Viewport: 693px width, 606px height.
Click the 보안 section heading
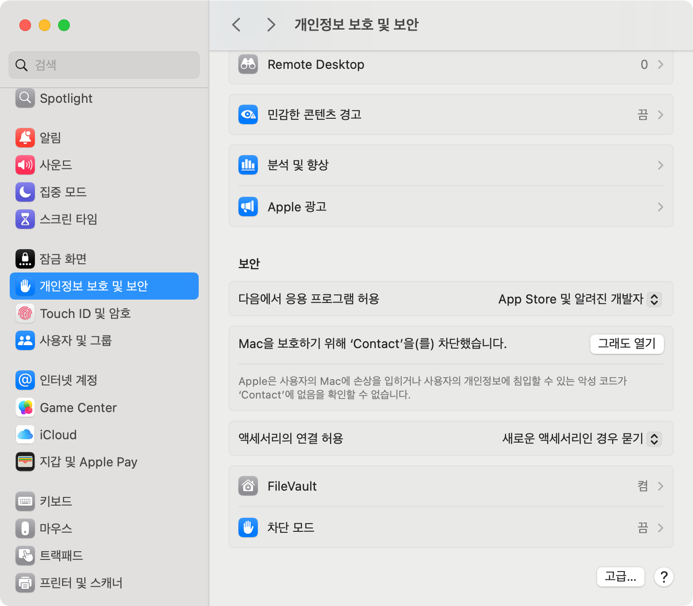coord(249,264)
